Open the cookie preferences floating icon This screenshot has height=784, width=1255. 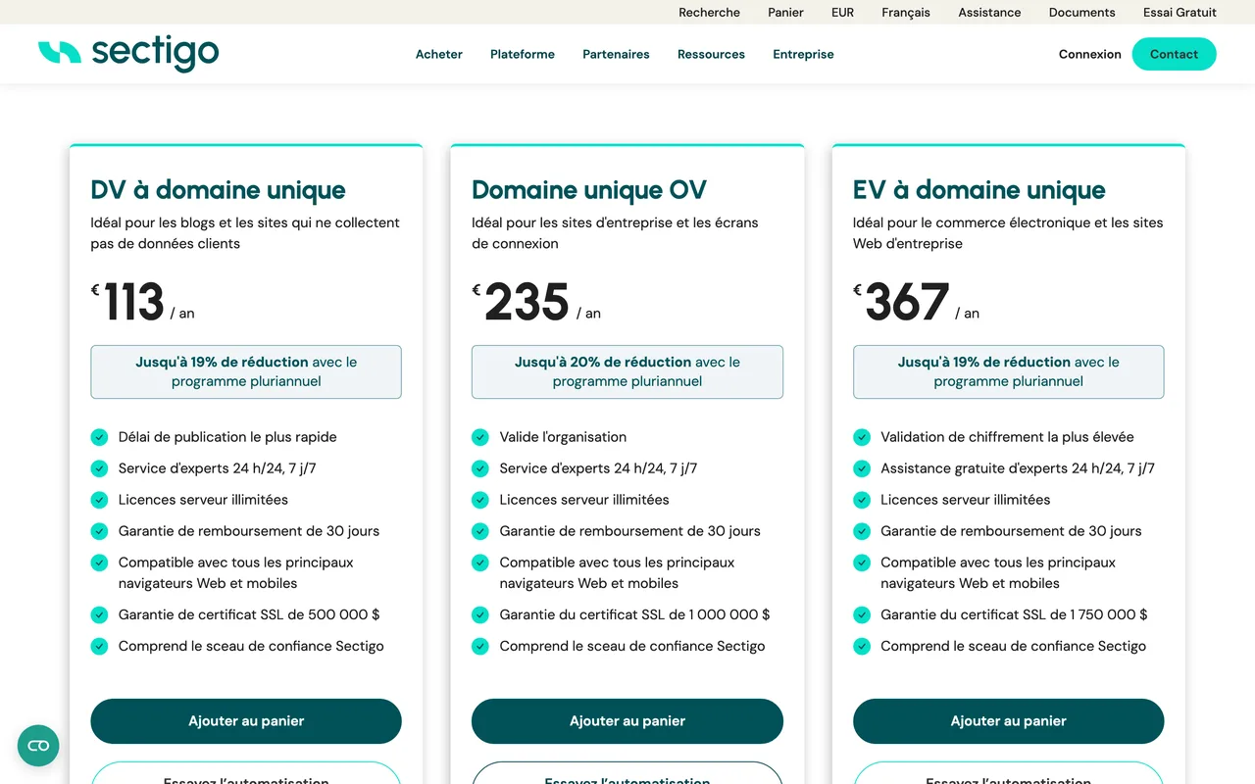point(38,746)
